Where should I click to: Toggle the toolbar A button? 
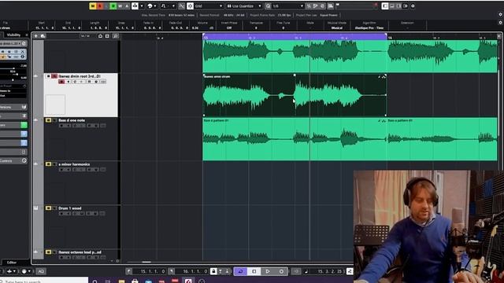127,6
